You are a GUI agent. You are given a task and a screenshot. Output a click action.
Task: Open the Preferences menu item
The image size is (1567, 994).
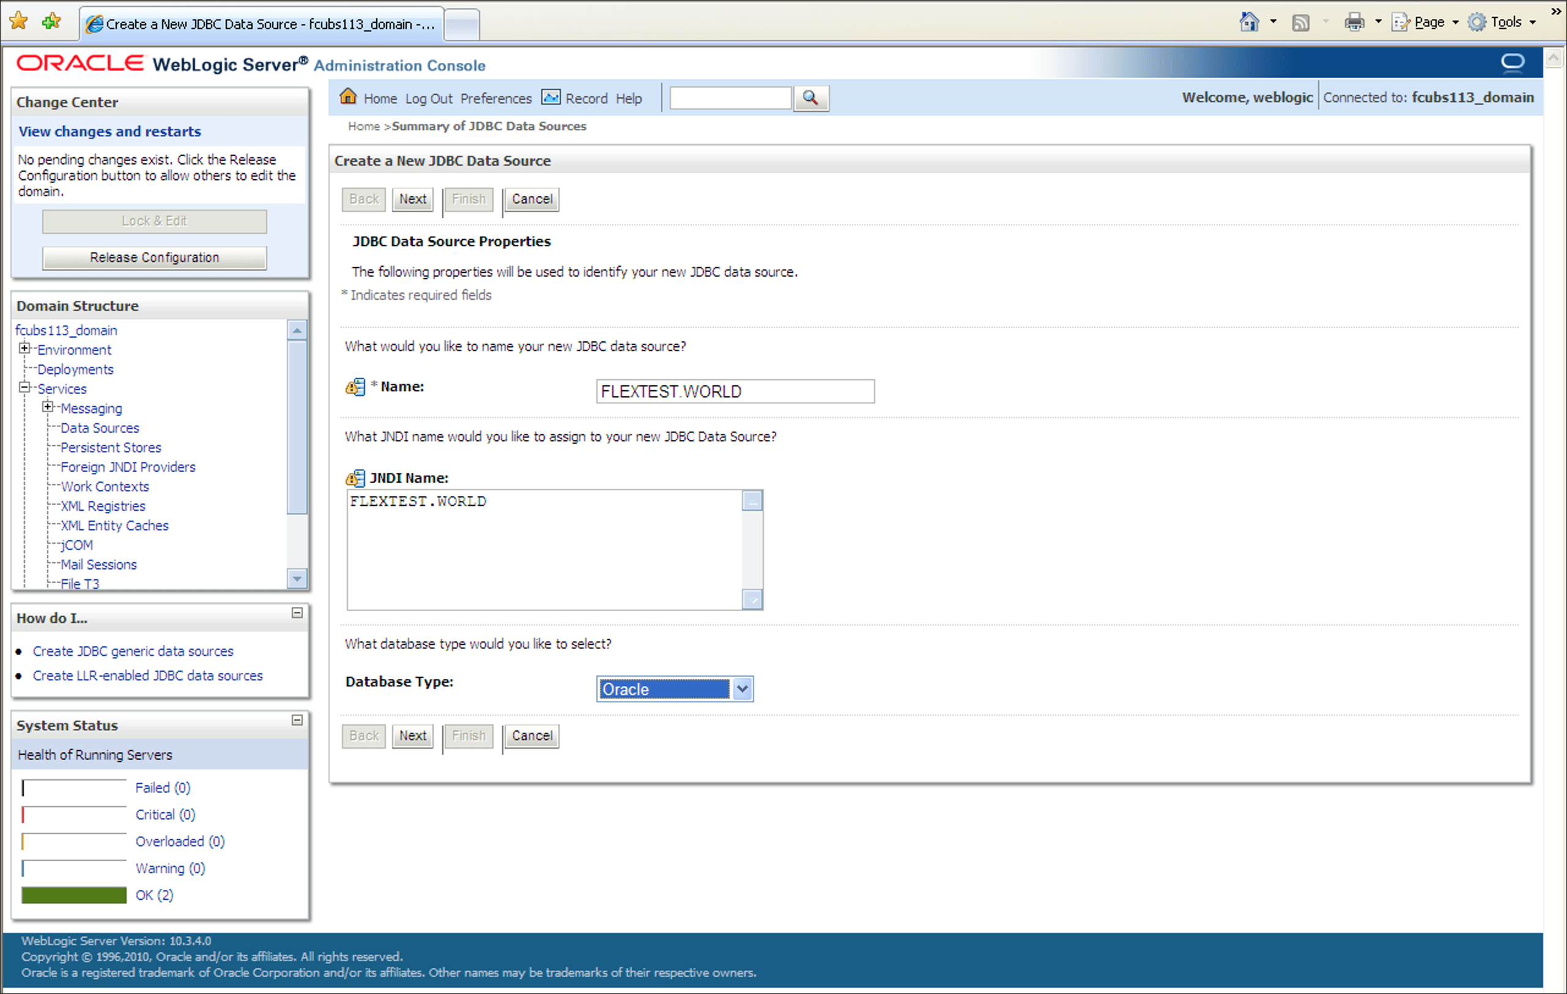click(496, 99)
